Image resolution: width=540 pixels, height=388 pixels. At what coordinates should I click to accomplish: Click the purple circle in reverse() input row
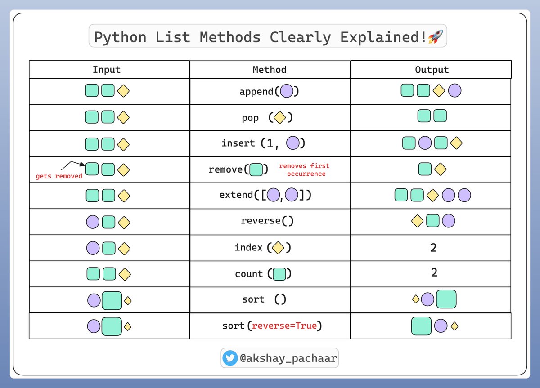[x=92, y=222]
